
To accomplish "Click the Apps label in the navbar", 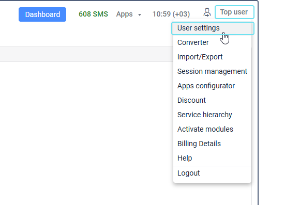I will (125, 14).
